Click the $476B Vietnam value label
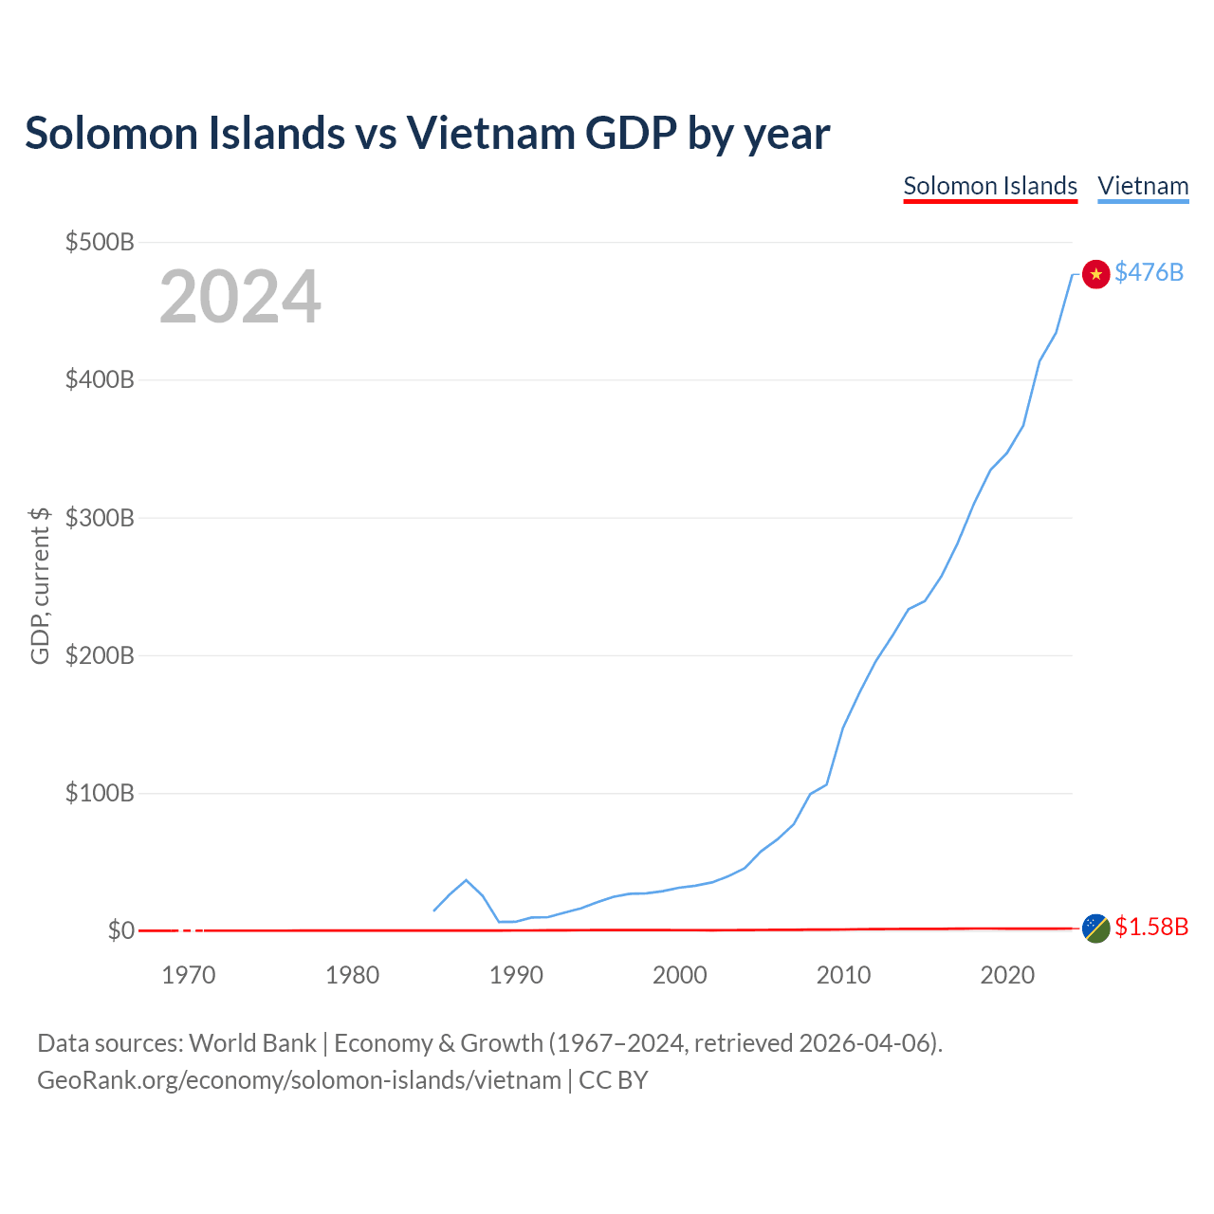1214x1214 pixels. [1149, 272]
